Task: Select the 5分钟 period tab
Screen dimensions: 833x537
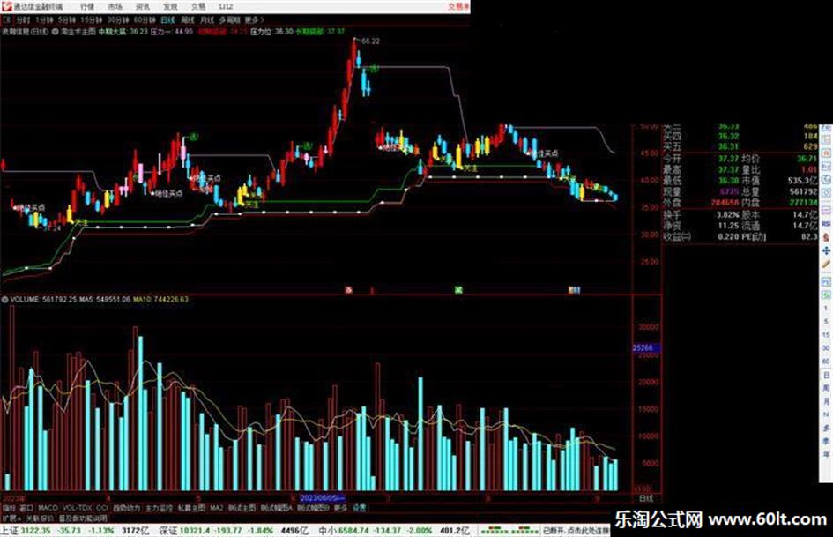Action: [x=66, y=19]
